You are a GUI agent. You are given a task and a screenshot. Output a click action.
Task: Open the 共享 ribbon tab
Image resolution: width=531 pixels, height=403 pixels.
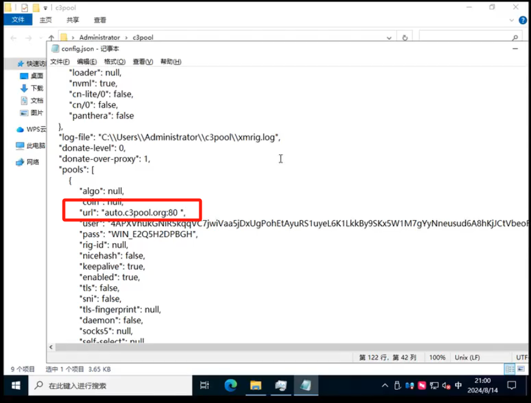[72, 20]
